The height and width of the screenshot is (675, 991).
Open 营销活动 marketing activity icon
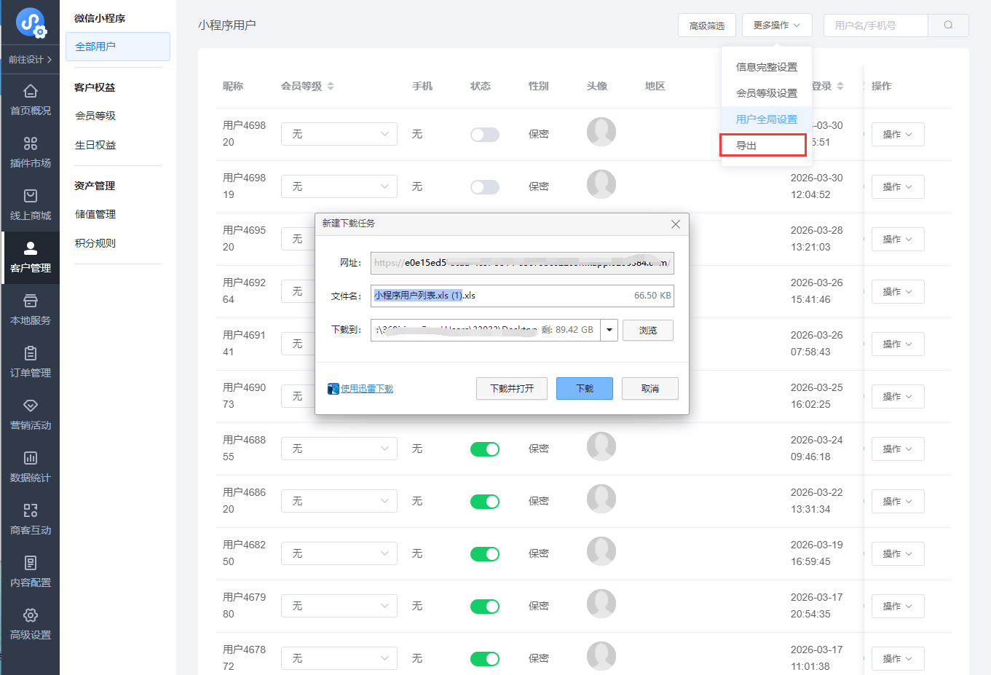click(x=31, y=406)
